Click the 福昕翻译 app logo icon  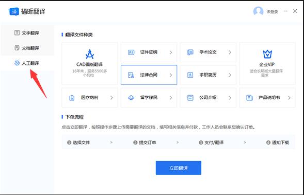tap(14, 12)
